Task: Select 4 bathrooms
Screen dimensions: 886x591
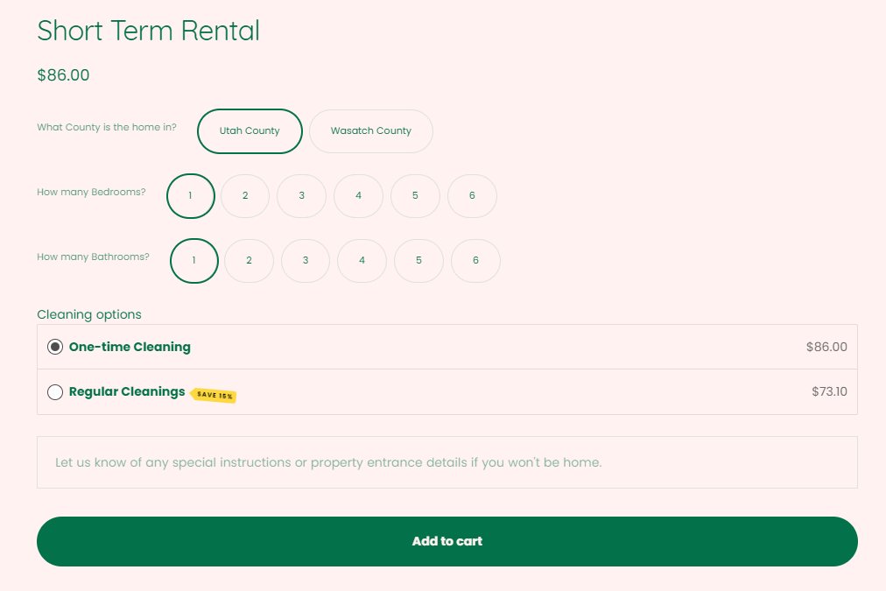Action: [362, 261]
